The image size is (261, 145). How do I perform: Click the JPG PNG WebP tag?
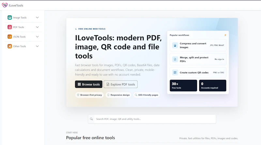217,45
